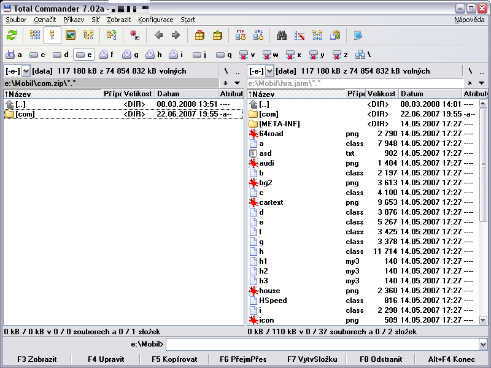Open the Nápověda menu

[469, 20]
